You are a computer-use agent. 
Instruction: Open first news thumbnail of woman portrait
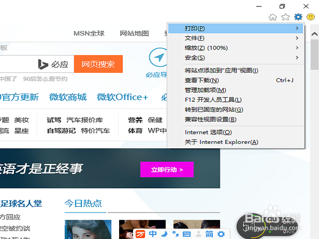[x=88, y=230]
